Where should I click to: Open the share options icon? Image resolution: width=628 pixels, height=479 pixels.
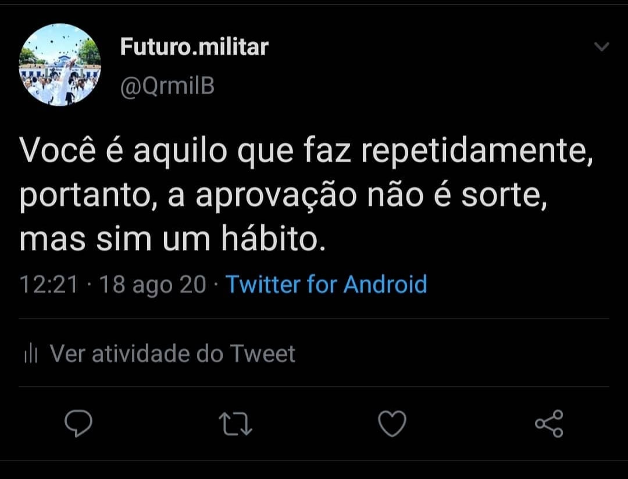(x=549, y=424)
